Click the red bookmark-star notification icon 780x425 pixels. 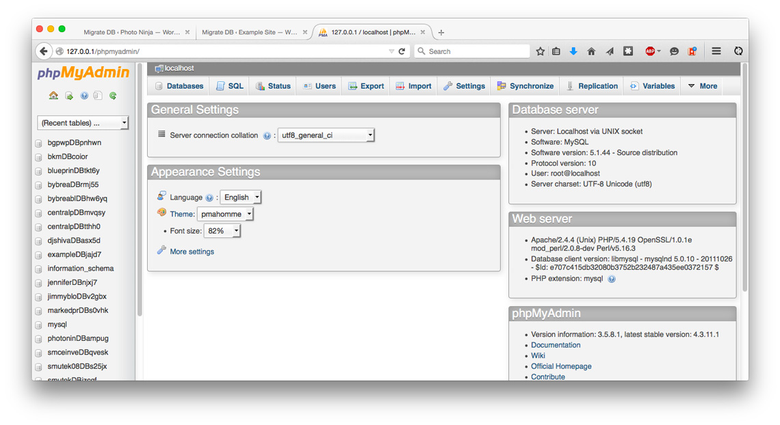[692, 51]
